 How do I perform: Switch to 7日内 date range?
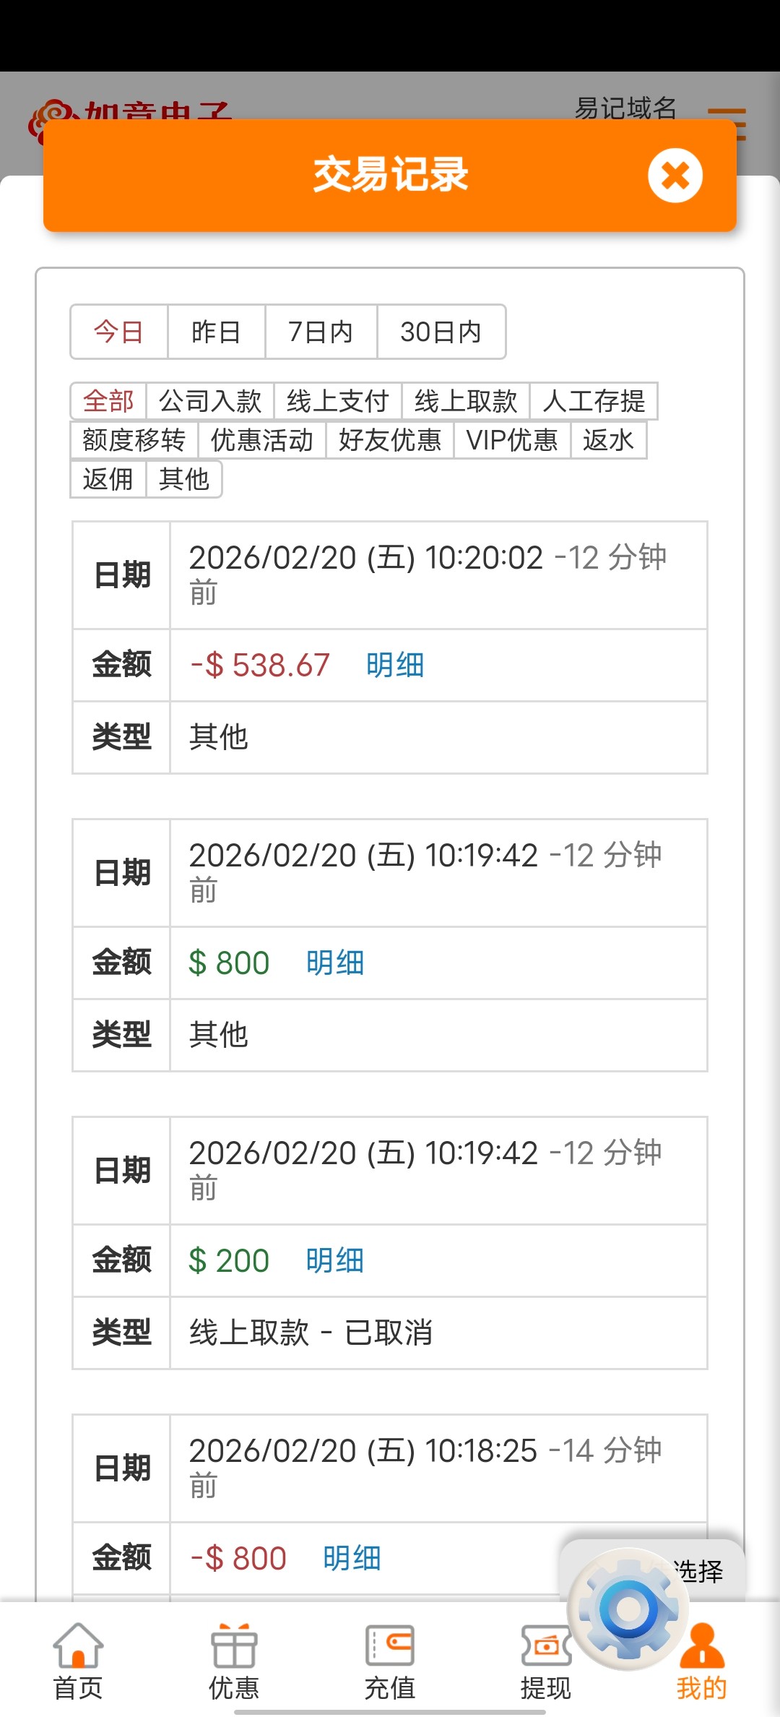coord(321,332)
